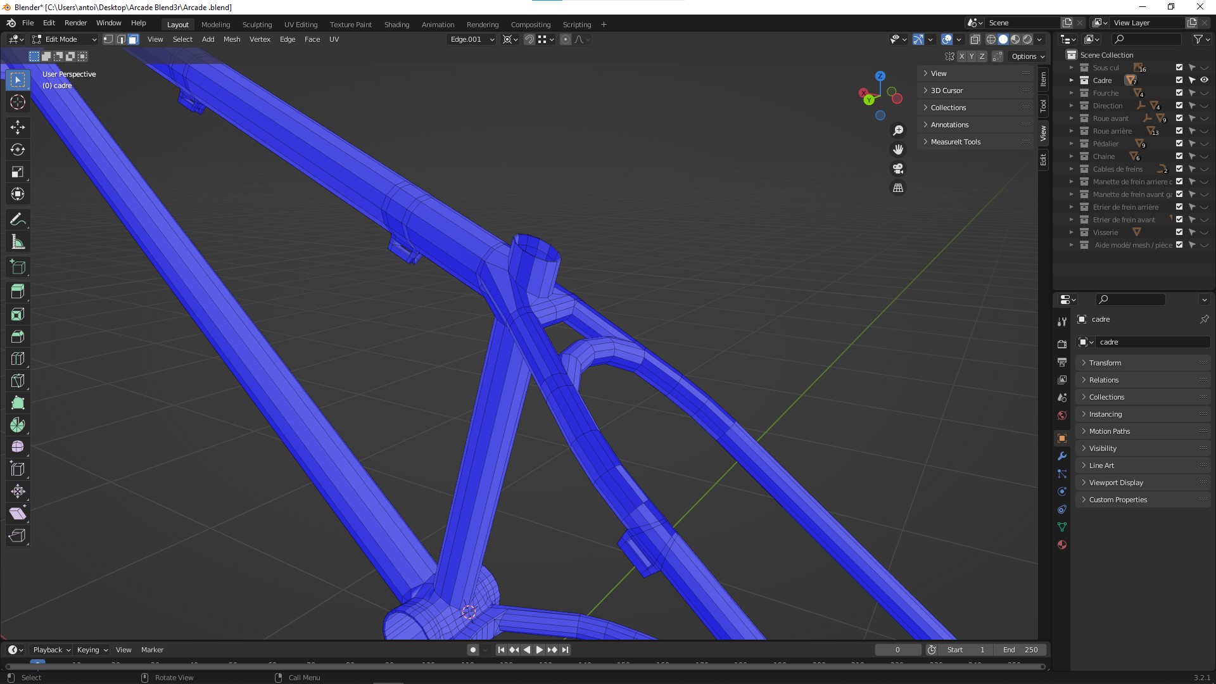Select the Extrude Region tool
Screen dimensions: 1216x684
coord(18,291)
